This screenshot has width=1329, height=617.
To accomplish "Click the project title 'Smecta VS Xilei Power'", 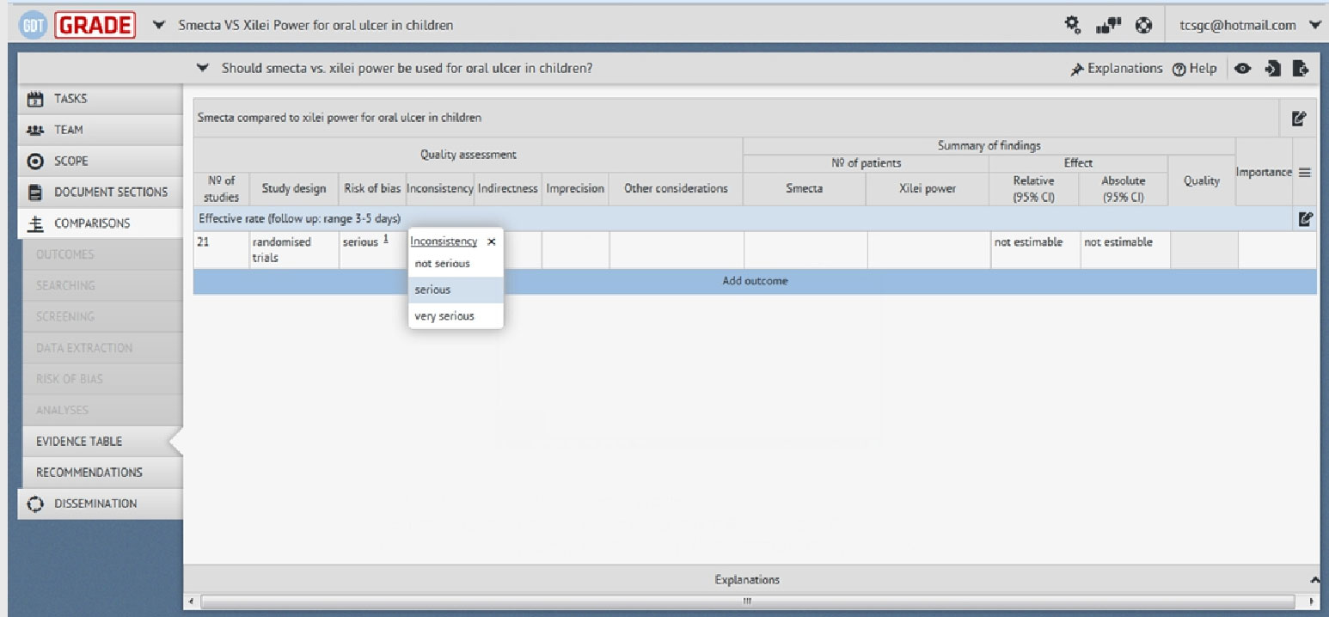I will pyautogui.click(x=315, y=26).
